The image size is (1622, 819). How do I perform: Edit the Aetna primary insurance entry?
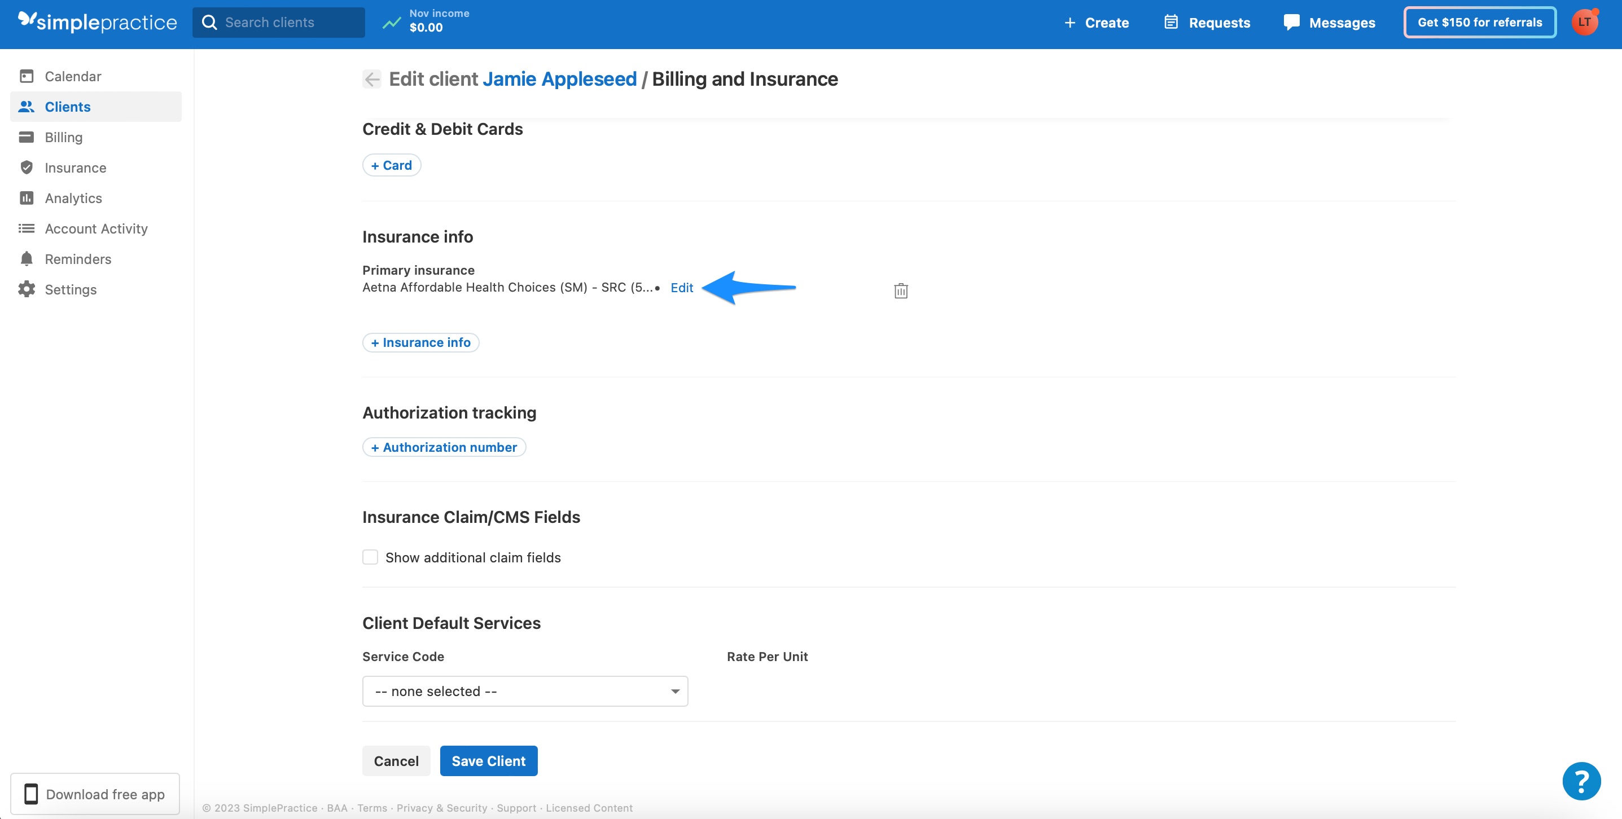[681, 287]
